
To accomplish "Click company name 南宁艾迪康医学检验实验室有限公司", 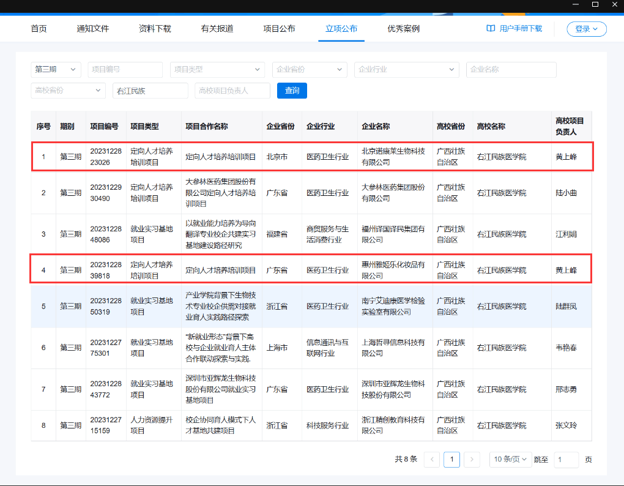I will [393, 307].
